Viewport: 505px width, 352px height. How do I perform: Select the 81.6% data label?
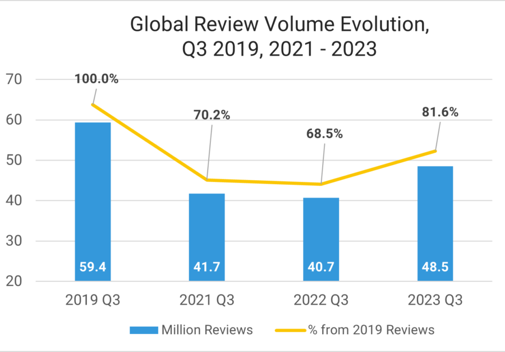click(440, 112)
